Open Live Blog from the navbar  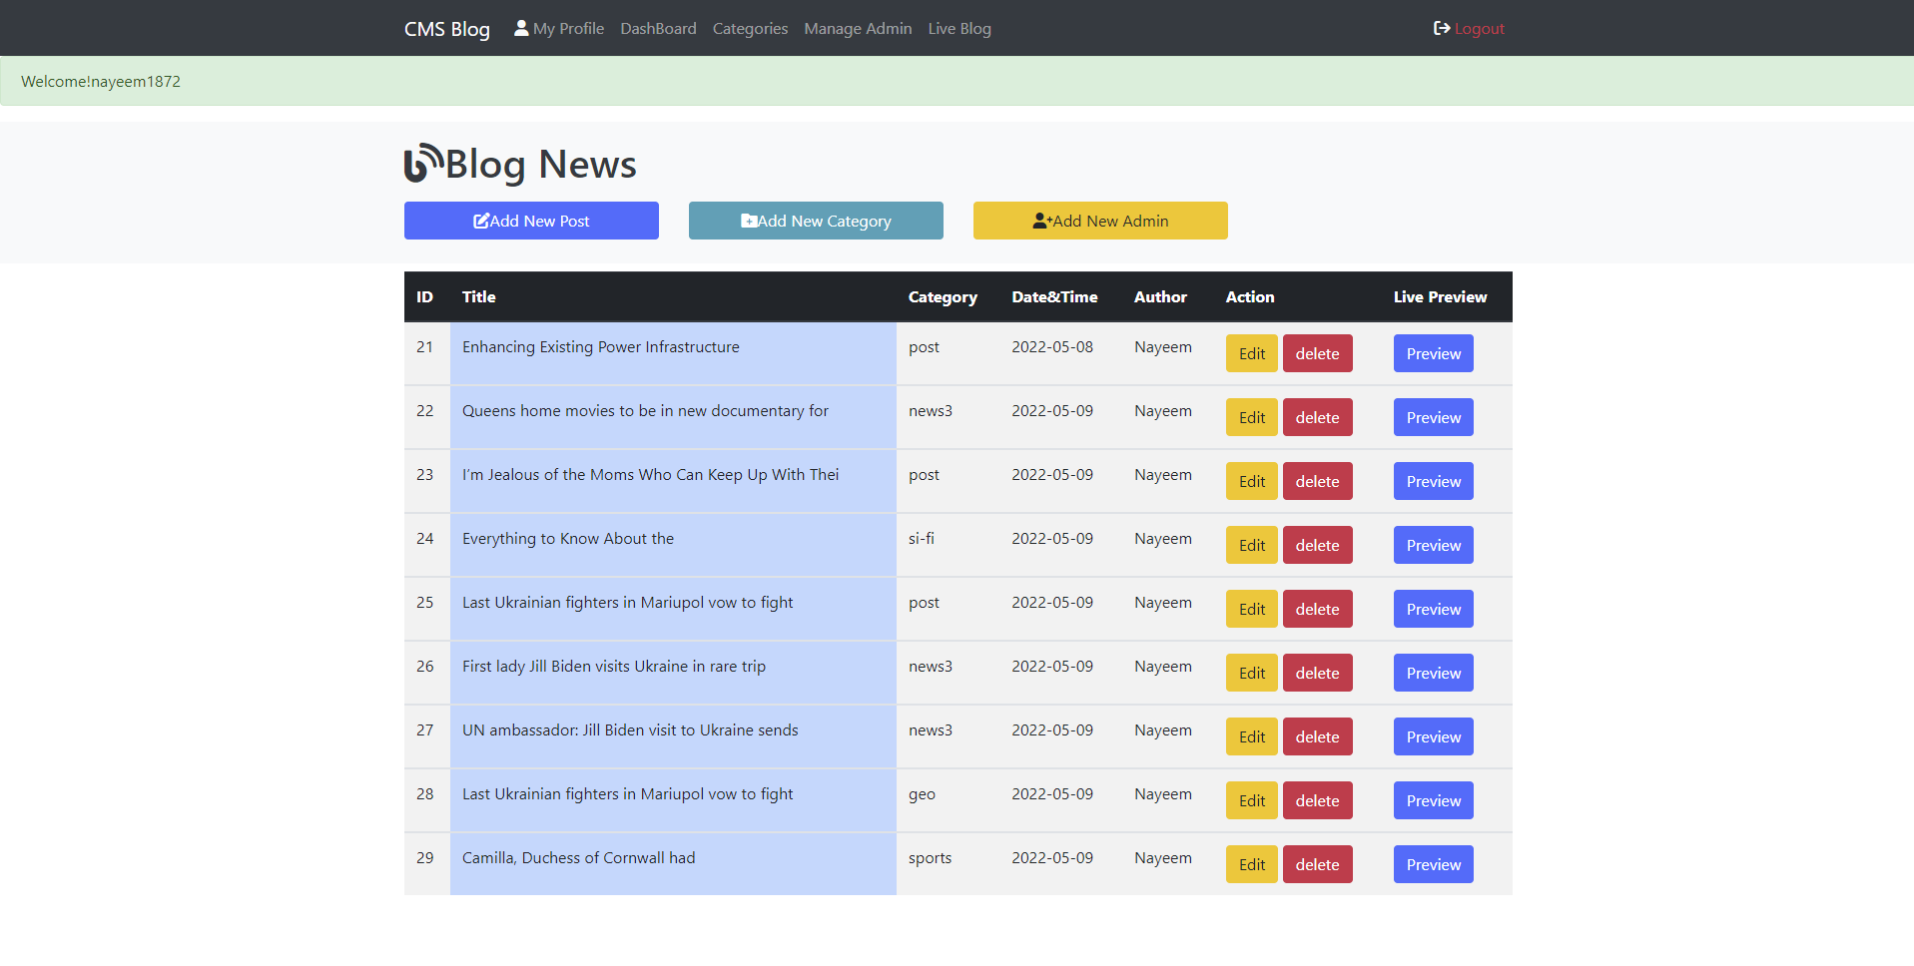click(958, 28)
